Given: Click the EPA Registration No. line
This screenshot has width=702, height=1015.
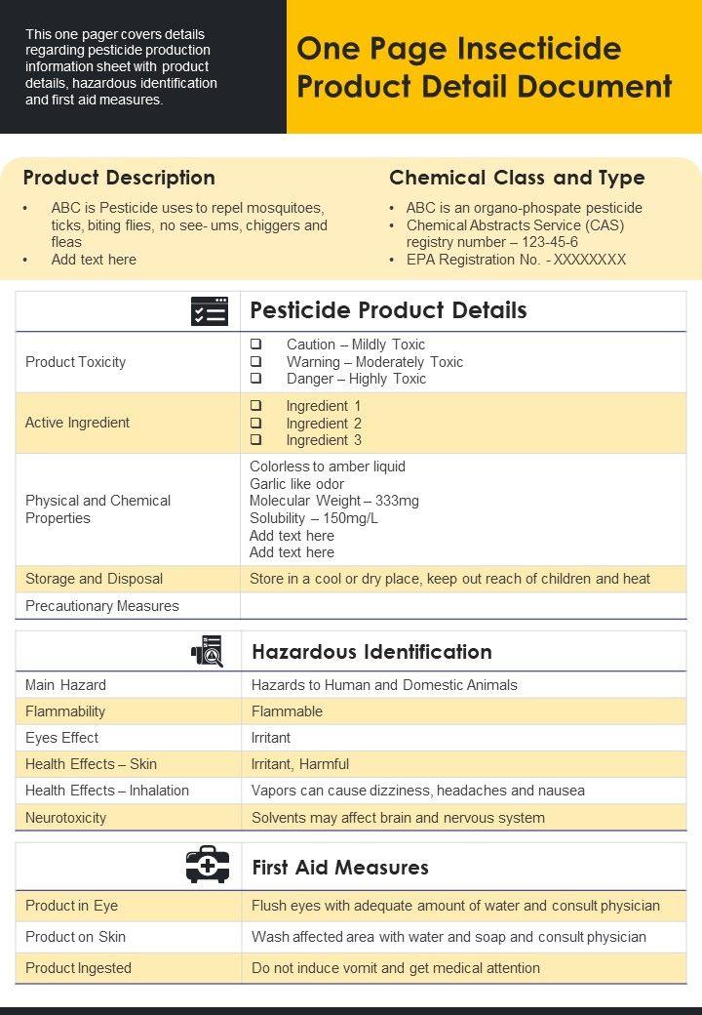Looking at the screenshot, I should (516, 260).
